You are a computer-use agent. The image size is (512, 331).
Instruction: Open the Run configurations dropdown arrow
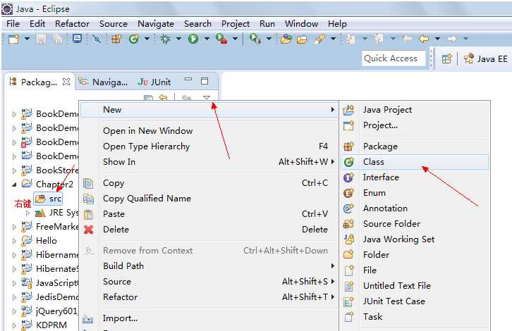[207, 39]
